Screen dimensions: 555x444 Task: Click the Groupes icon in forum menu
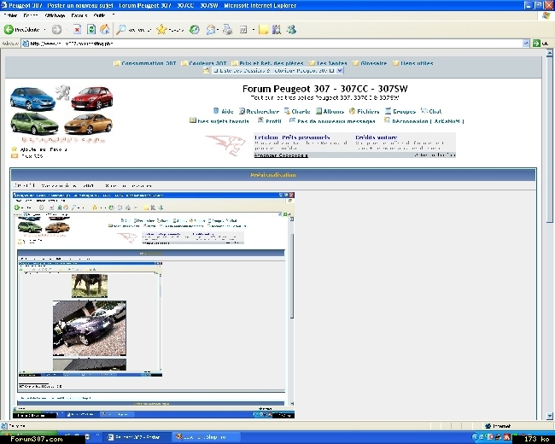(388, 111)
